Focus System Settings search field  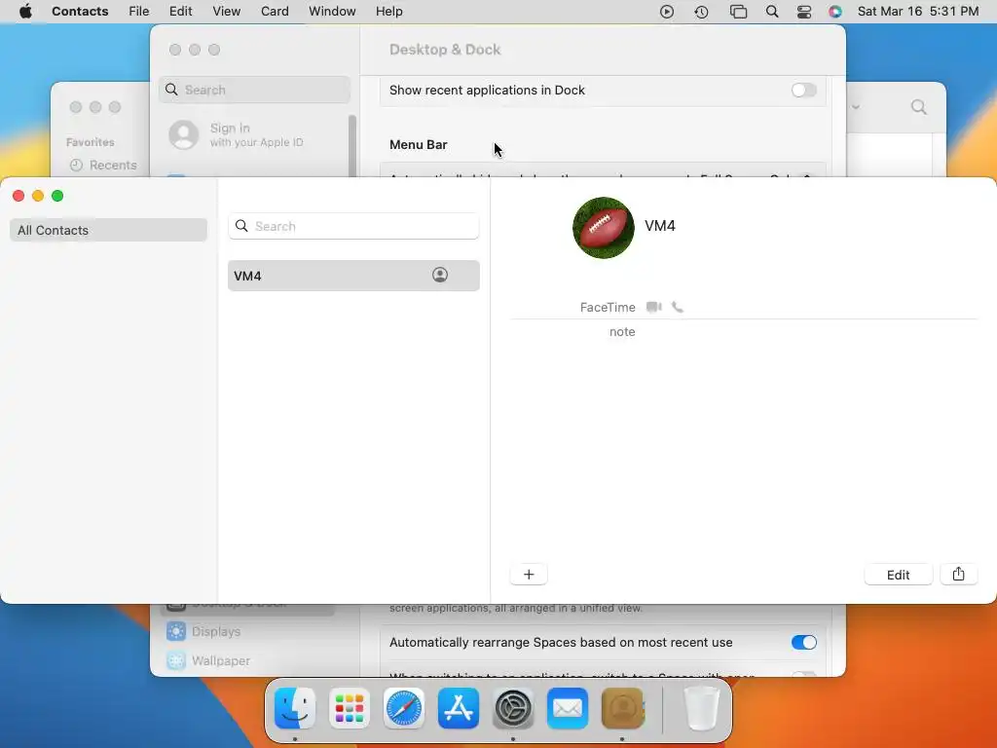[254, 90]
